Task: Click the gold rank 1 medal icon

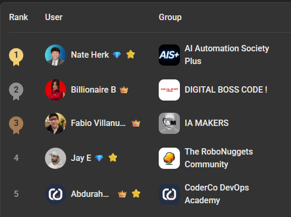Action: [x=16, y=57]
